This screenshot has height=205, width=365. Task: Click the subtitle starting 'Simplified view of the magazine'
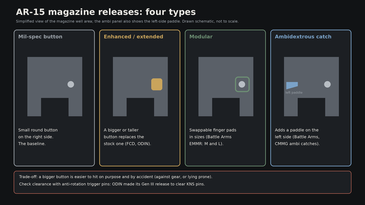(127, 21)
